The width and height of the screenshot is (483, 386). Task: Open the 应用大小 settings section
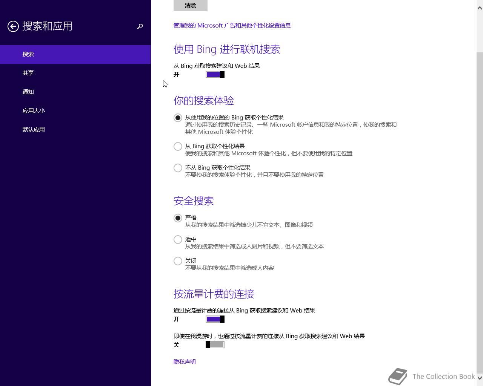(75, 111)
